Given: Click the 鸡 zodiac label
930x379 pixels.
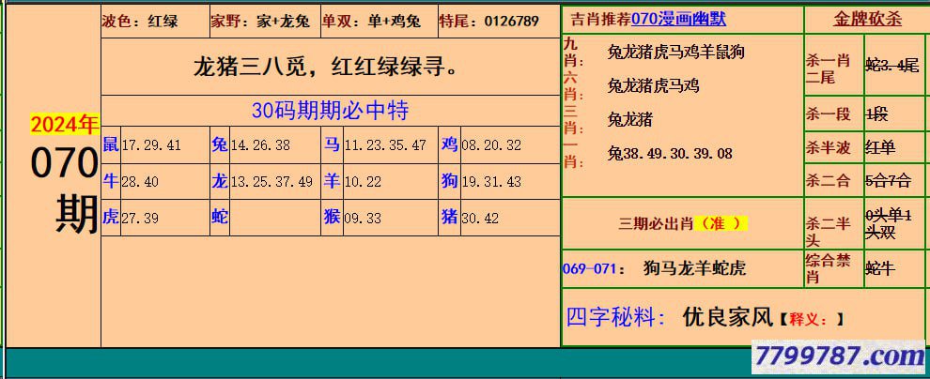Looking at the screenshot, I should click(450, 144).
